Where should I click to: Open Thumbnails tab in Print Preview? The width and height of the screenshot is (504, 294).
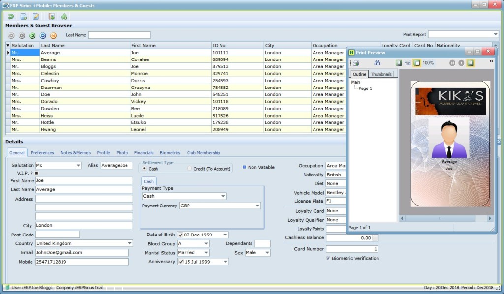(381, 74)
